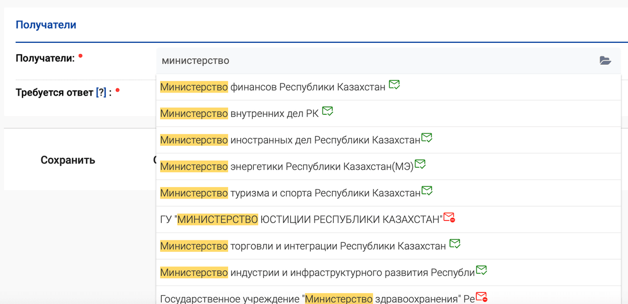Click red envelope icon by МИНИСТЕРСТВО ЮСТИЦИИ
This screenshot has height=304, width=628.
click(449, 218)
